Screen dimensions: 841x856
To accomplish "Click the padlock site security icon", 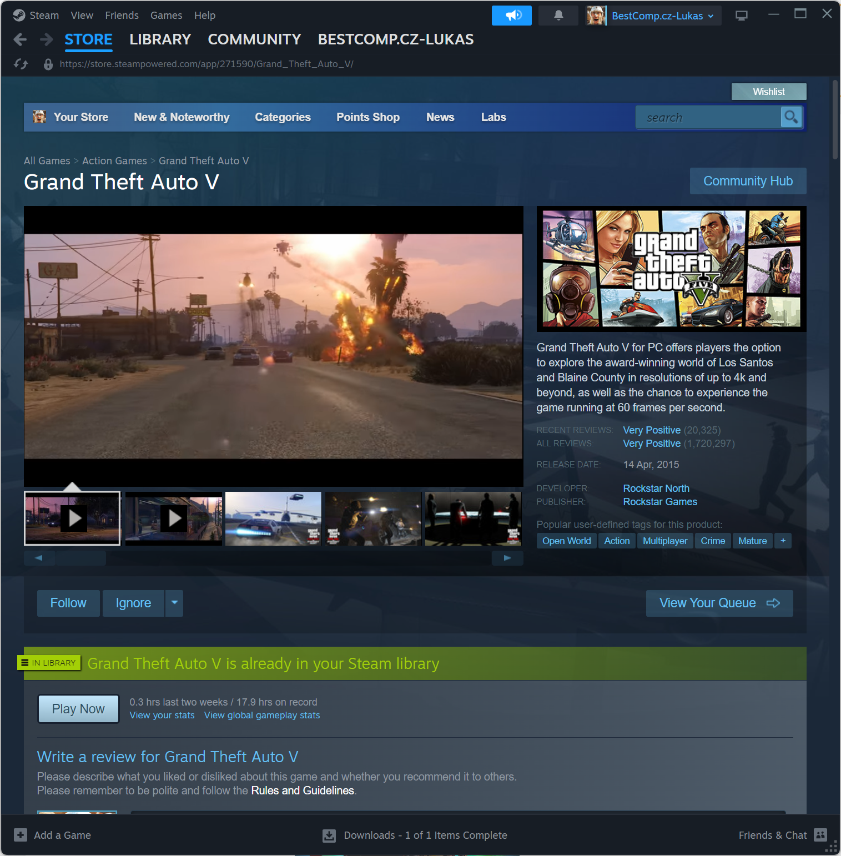I will pyautogui.click(x=48, y=64).
